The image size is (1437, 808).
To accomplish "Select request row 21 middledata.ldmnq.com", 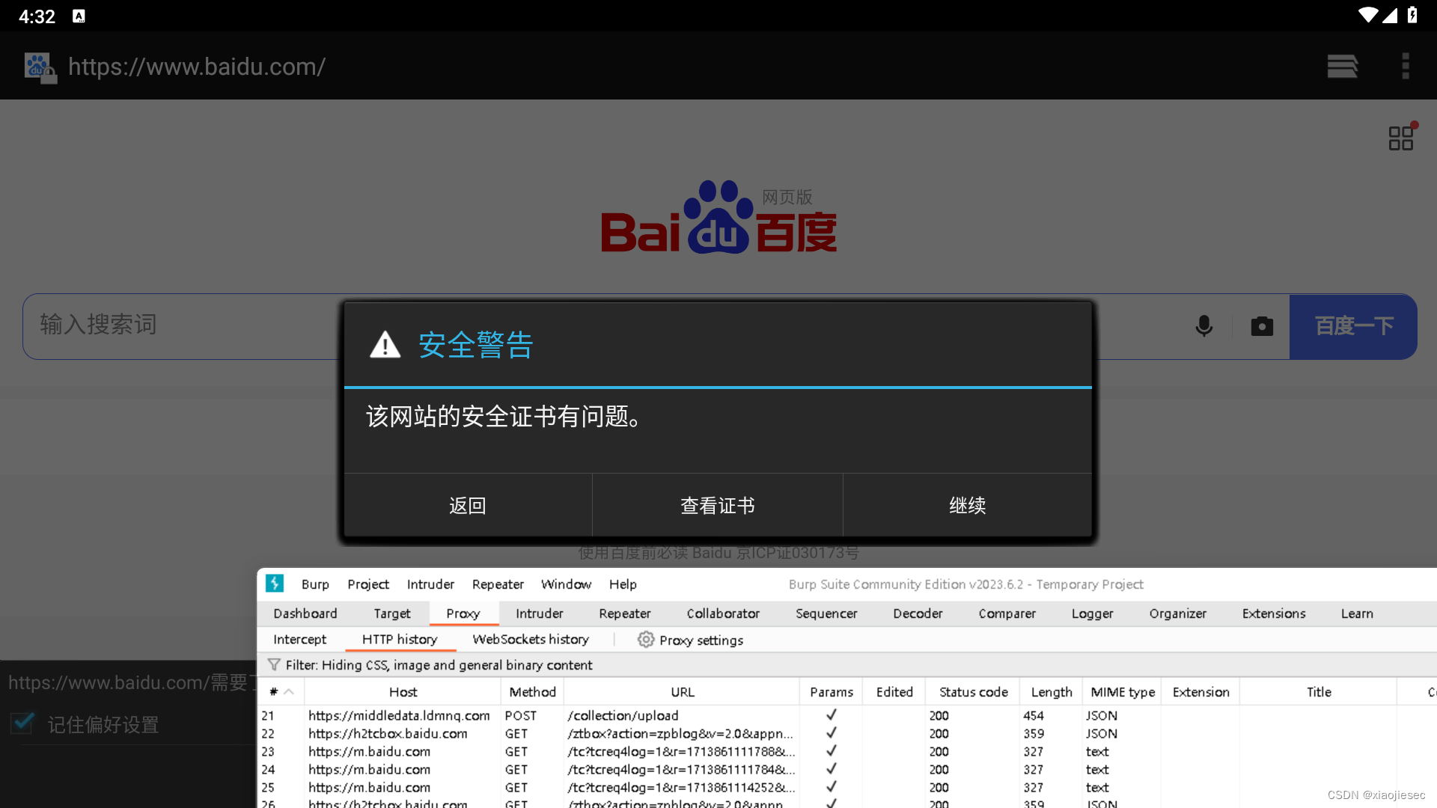I will (399, 716).
